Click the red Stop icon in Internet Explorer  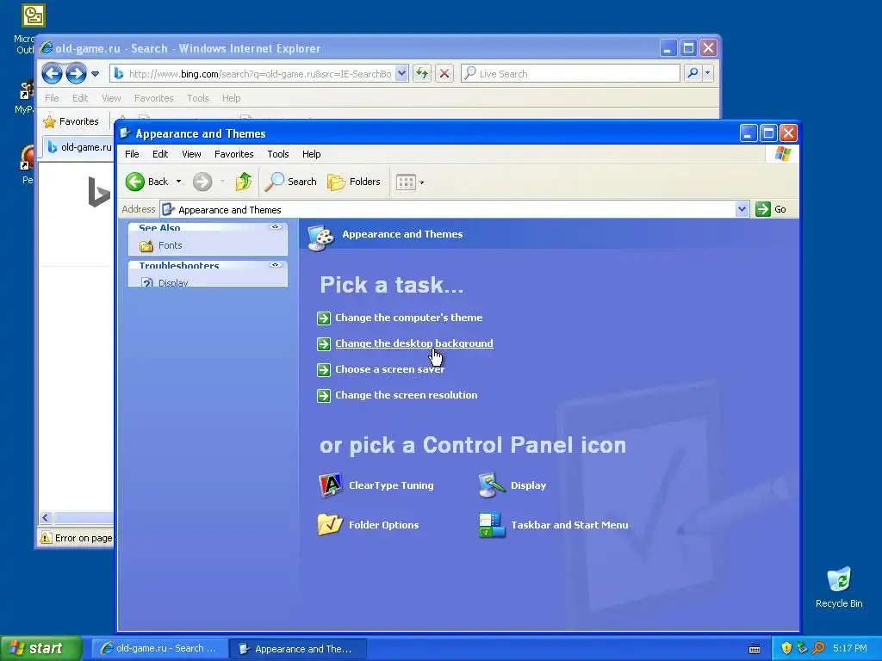(x=444, y=73)
